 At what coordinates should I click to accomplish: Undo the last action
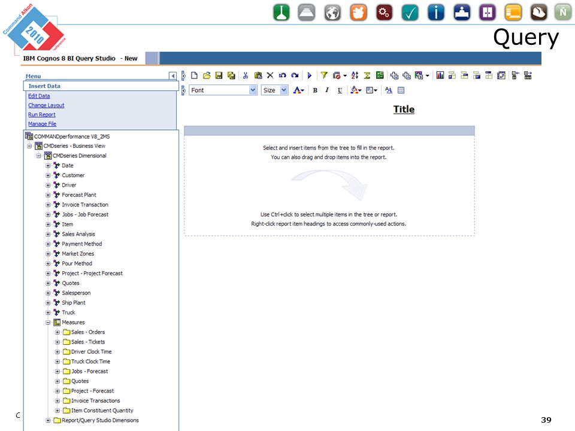coord(282,75)
